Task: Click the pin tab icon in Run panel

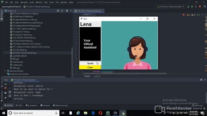Action: (5, 98)
